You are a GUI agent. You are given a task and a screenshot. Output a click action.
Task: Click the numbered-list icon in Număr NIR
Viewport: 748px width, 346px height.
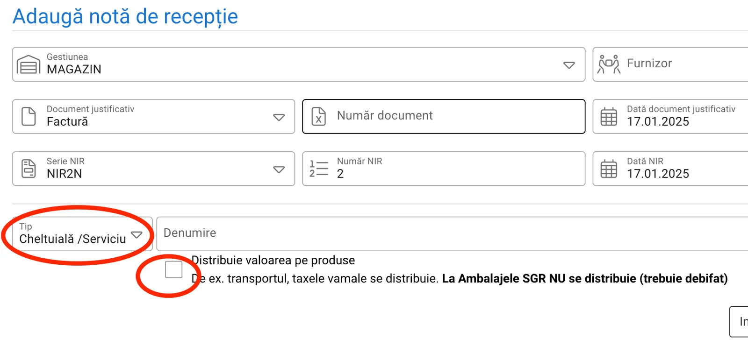tap(319, 169)
